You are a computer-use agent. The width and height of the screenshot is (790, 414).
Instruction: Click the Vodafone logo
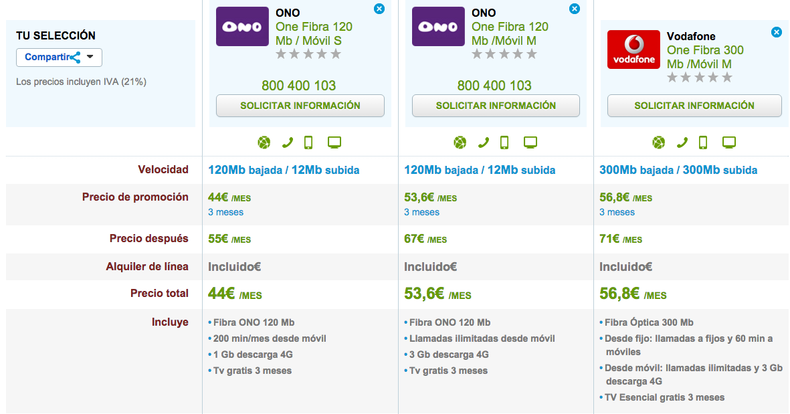pyautogui.click(x=633, y=49)
